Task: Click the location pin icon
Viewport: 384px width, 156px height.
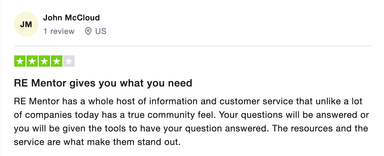Action: [88, 31]
